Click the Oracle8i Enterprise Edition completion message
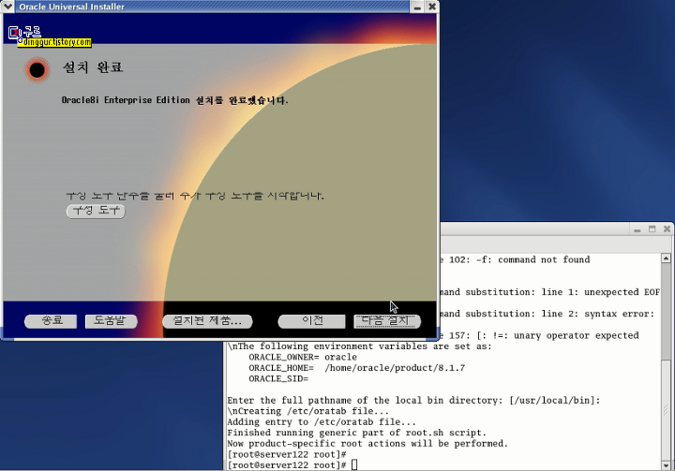Screen dimensions: 675x471 click(x=174, y=100)
